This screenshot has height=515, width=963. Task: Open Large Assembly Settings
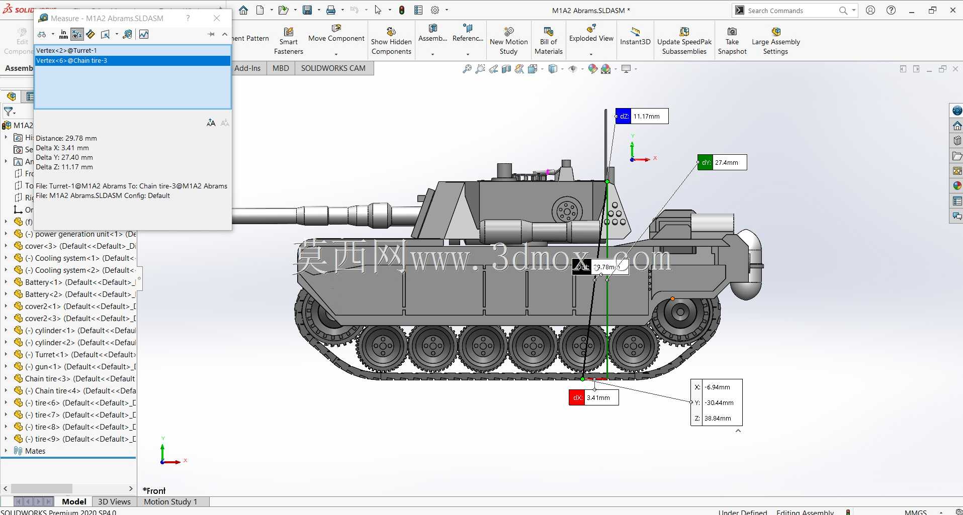(x=775, y=41)
